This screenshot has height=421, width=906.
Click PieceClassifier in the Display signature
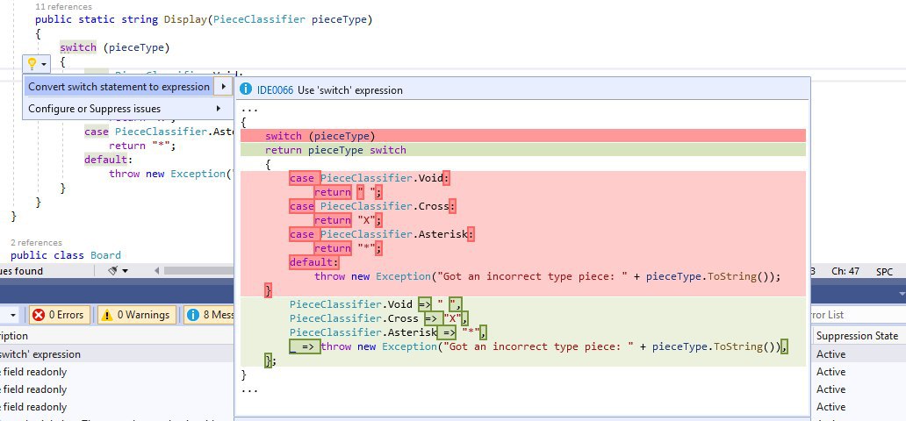point(259,19)
